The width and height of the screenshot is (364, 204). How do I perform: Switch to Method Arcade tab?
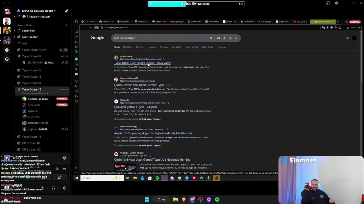194,22
